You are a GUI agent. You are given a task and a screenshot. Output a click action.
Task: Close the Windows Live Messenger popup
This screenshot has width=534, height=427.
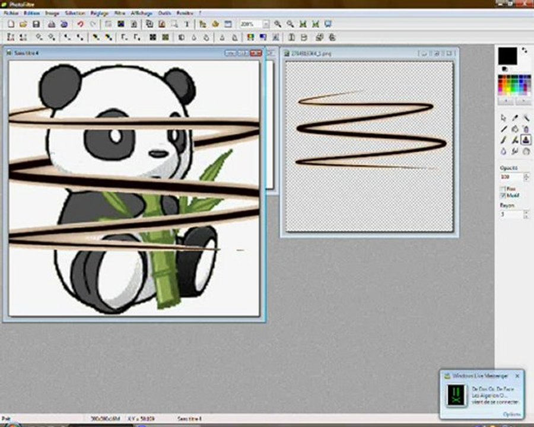click(x=517, y=376)
